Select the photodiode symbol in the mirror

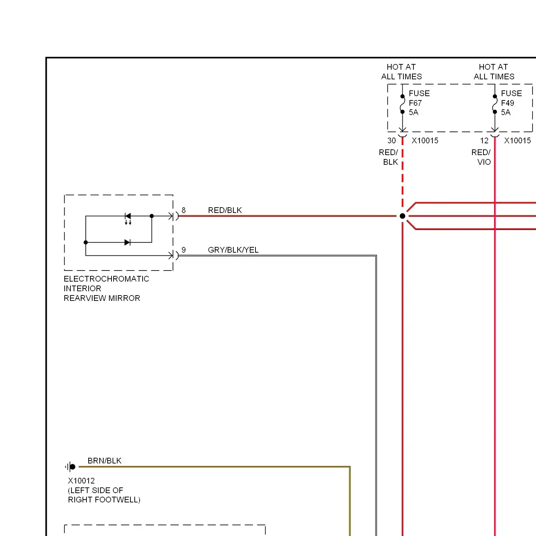128,218
